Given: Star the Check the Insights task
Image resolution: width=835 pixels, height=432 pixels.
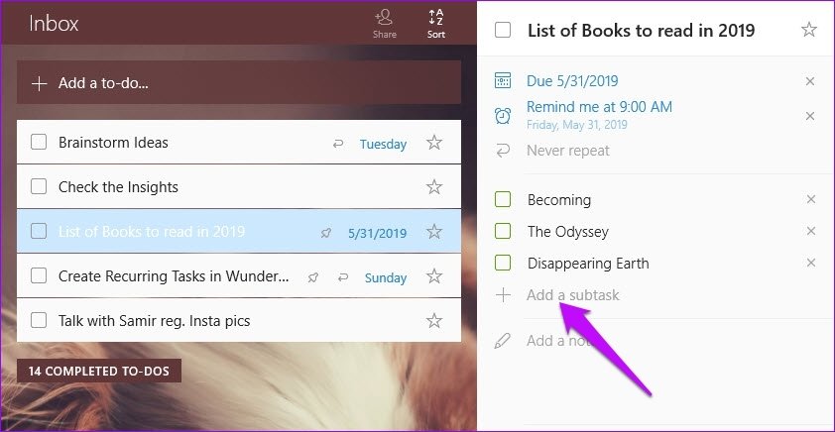Looking at the screenshot, I should pyautogui.click(x=434, y=186).
